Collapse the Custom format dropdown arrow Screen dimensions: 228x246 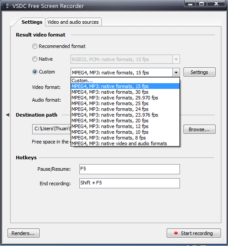(176, 73)
